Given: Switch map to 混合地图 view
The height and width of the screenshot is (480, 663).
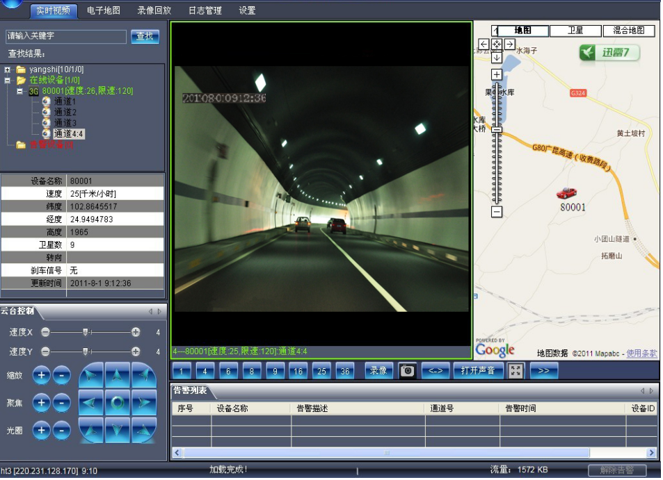Looking at the screenshot, I should [628, 31].
